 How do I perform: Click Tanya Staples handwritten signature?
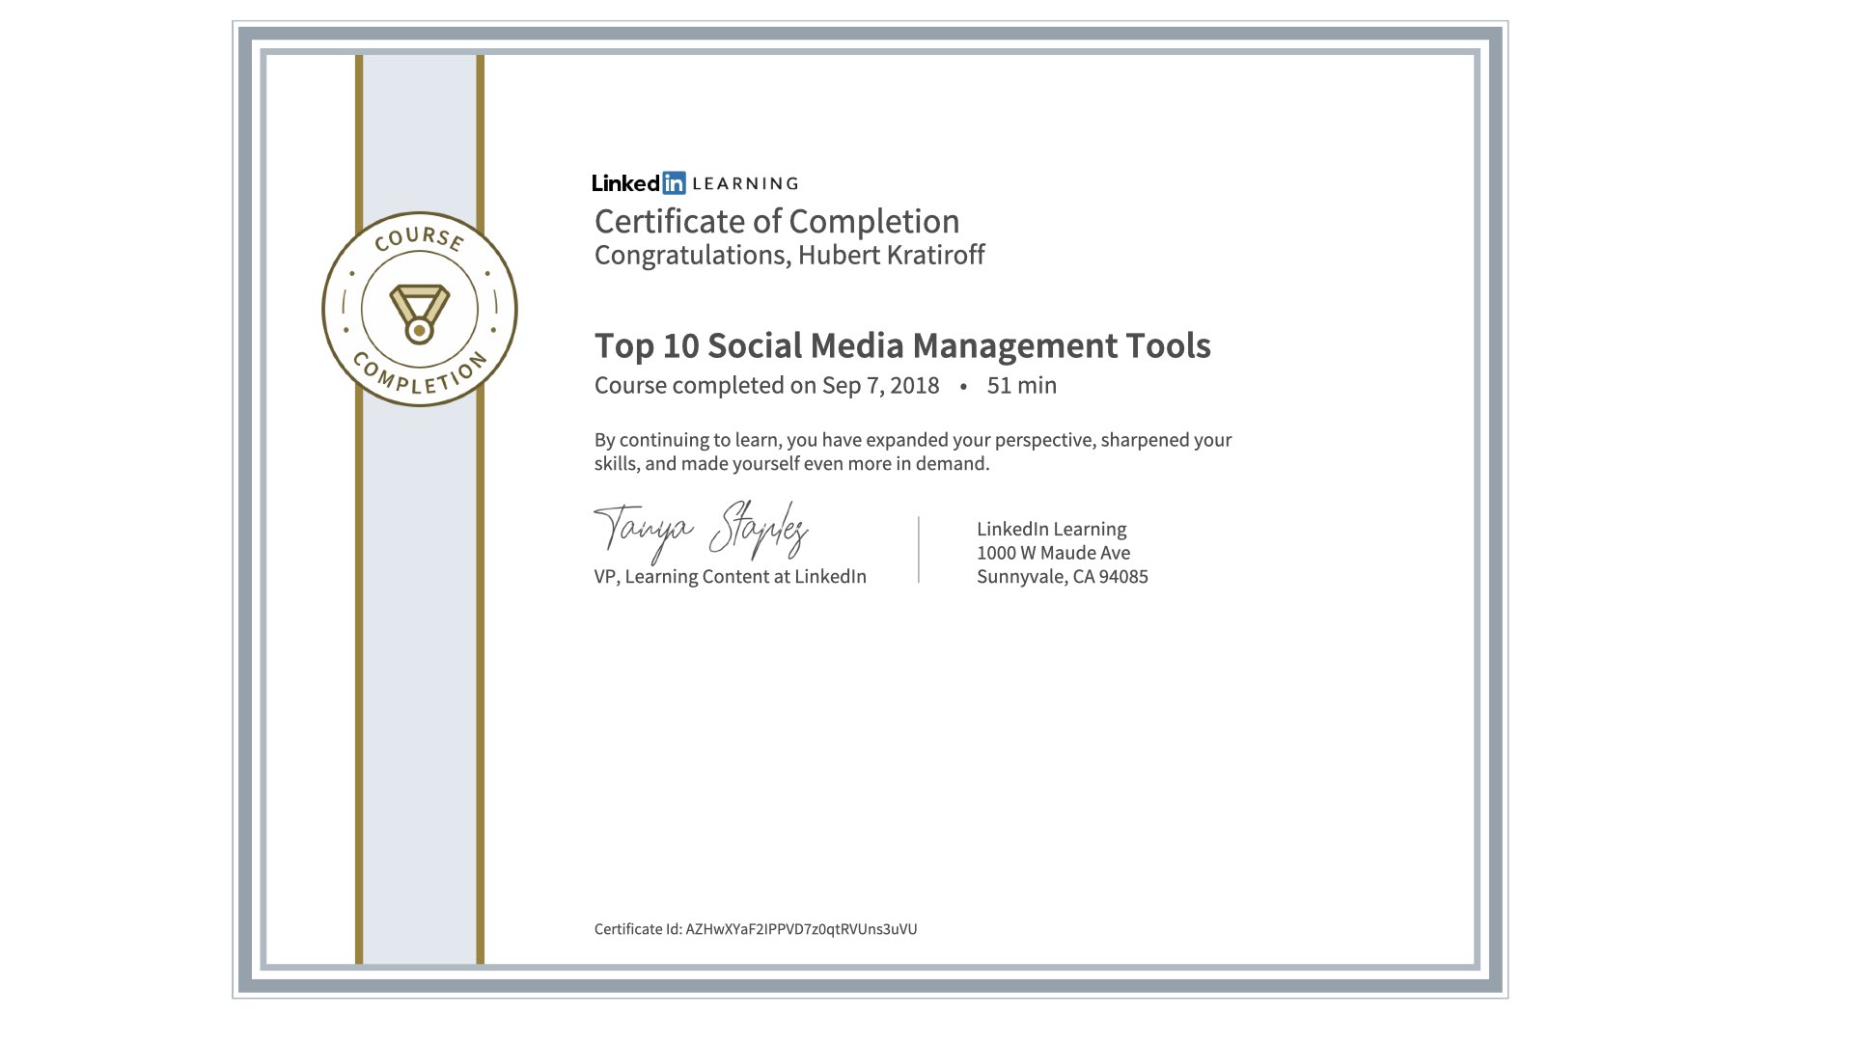pos(701,531)
